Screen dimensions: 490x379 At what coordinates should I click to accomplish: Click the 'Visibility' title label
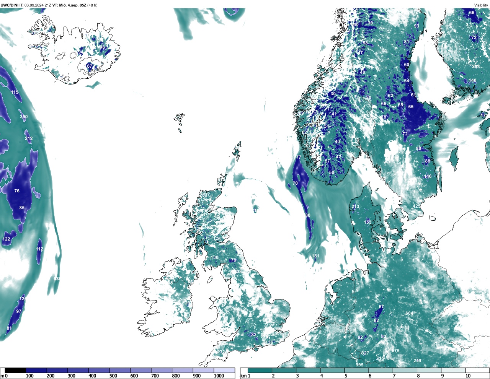[x=481, y=5]
